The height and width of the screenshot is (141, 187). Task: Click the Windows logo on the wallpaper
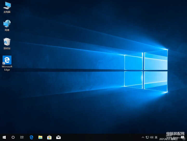pos(146,70)
